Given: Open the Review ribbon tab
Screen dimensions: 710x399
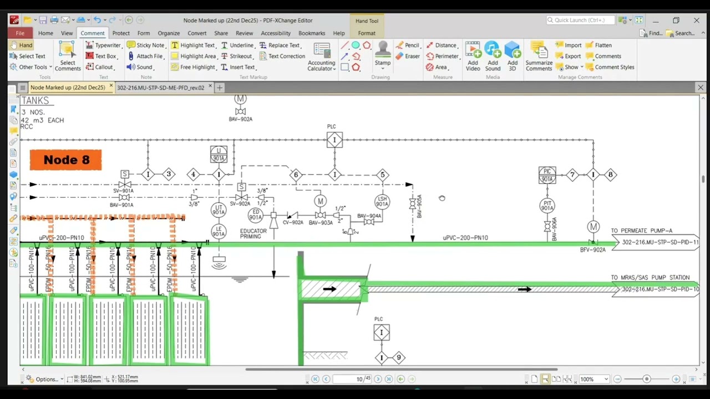Looking at the screenshot, I should (x=244, y=33).
